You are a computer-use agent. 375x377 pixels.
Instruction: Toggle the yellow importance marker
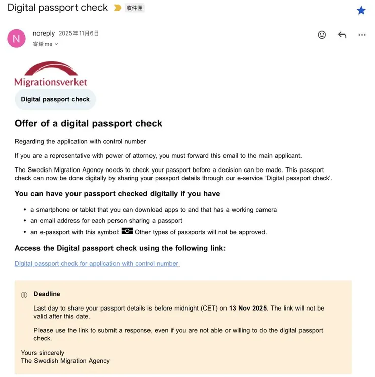(x=117, y=8)
